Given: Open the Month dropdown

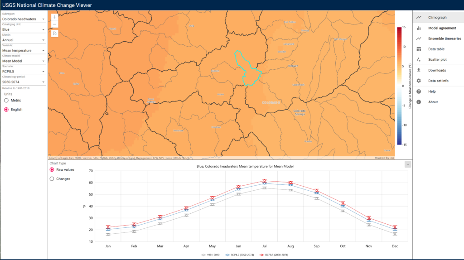Looking at the screenshot, I should tap(24, 40).
